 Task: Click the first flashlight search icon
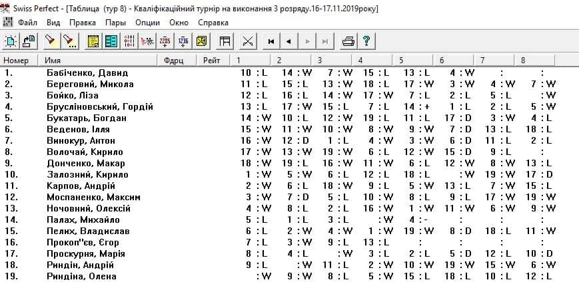click(x=51, y=41)
